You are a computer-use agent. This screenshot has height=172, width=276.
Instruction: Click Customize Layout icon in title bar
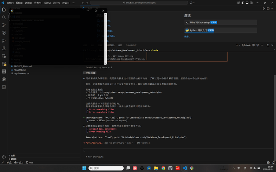pos(239,3)
